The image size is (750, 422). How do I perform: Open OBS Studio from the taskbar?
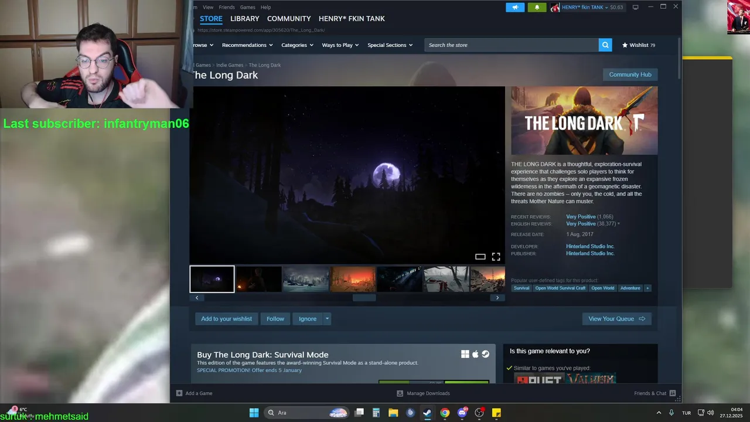pos(479,413)
